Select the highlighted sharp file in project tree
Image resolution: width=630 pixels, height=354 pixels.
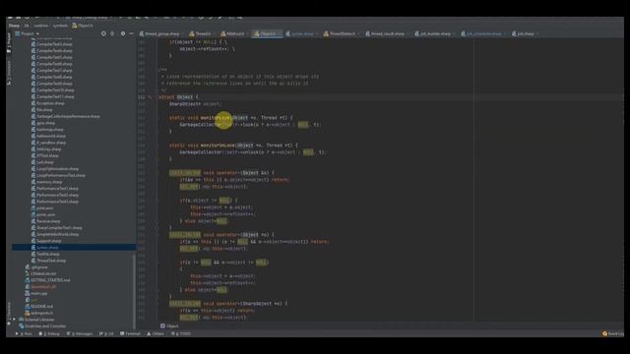(74, 248)
